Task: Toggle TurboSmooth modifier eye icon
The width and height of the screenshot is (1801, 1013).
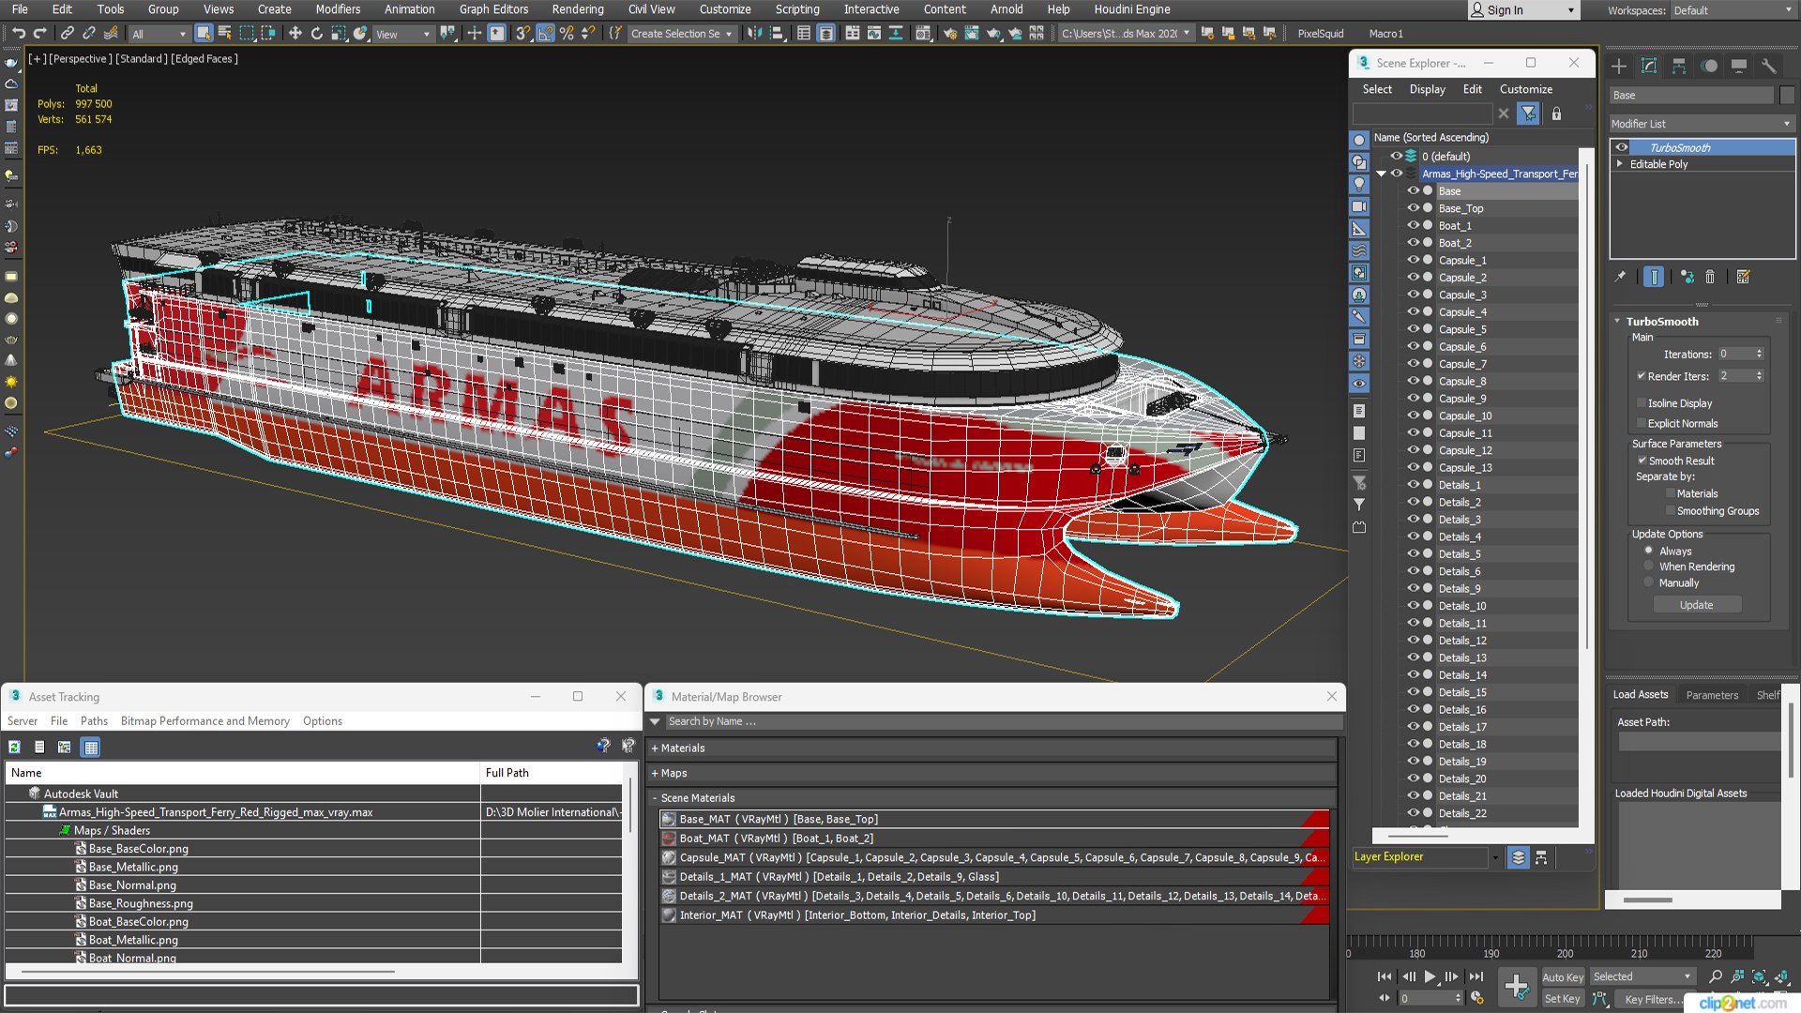Action: 1622,147
